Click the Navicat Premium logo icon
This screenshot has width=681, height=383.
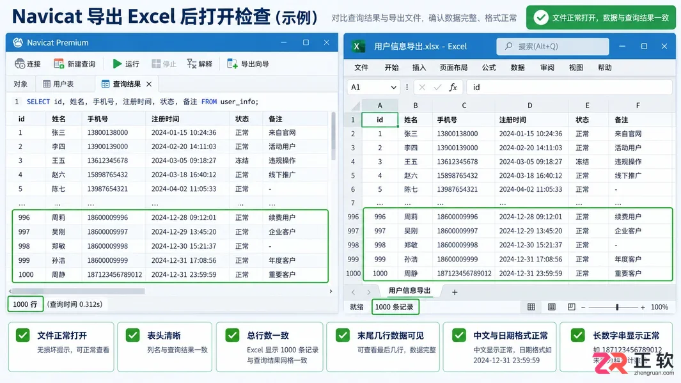pos(18,43)
